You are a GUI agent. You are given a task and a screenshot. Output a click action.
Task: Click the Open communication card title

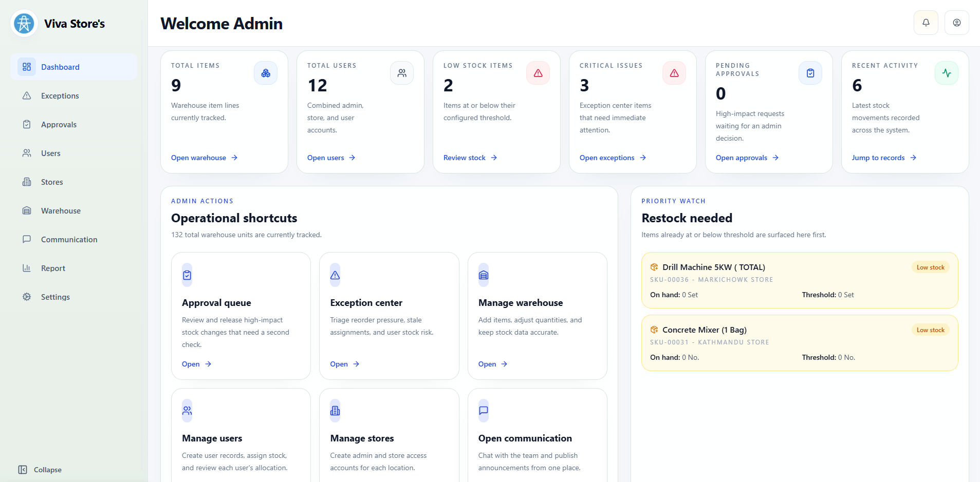(525, 438)
